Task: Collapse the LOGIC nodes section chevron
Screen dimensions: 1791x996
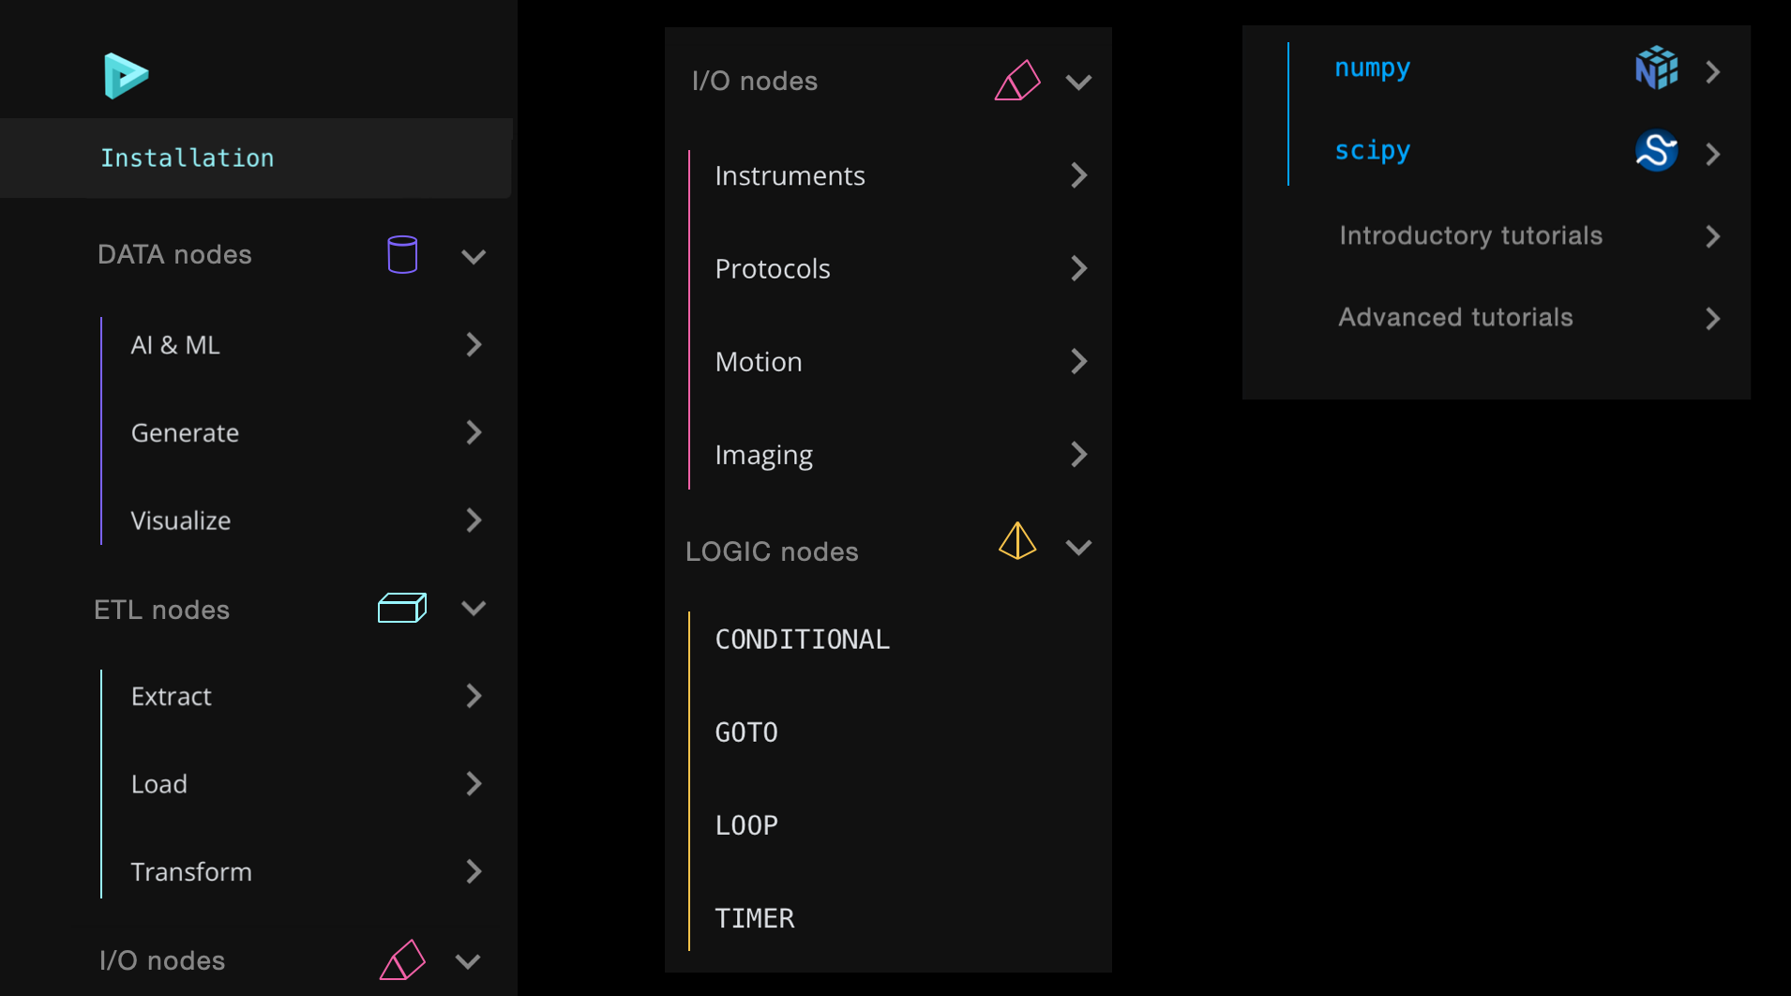Action: coord(1078,548)
